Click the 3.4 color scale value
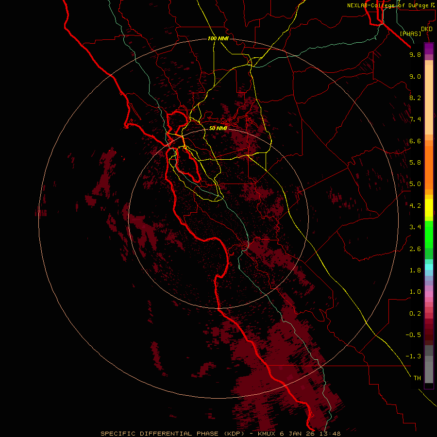 pyautogui.click(x=415, y=227)
